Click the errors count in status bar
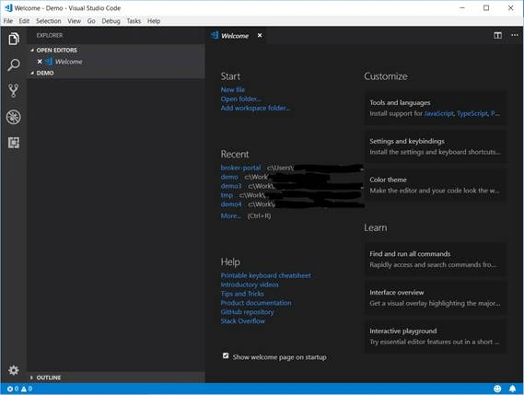This screenshot has height=395, width=524. 13,389
